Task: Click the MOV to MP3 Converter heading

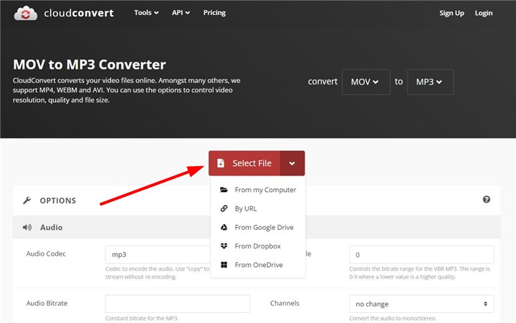Action: point(90,64)
